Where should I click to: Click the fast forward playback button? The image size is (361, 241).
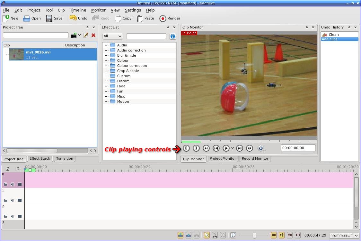(250, 148)
